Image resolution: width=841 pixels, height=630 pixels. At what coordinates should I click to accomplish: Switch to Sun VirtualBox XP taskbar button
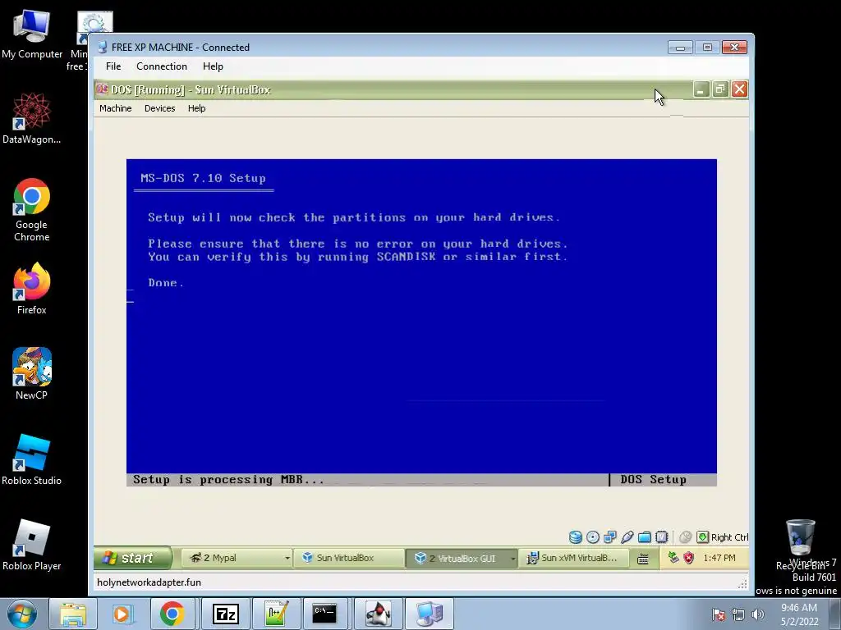[348, 558]
